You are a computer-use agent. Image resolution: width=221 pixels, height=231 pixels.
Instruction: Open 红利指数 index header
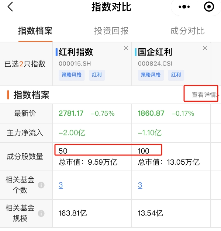click(76, 52)
